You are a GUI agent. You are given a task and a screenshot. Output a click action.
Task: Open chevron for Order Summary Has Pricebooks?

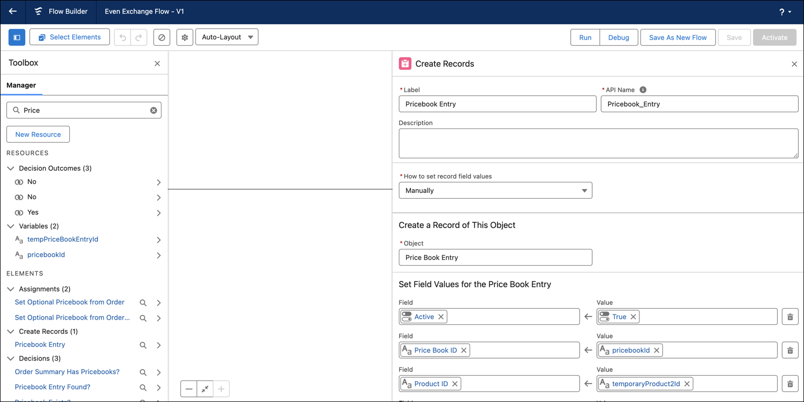159,373
